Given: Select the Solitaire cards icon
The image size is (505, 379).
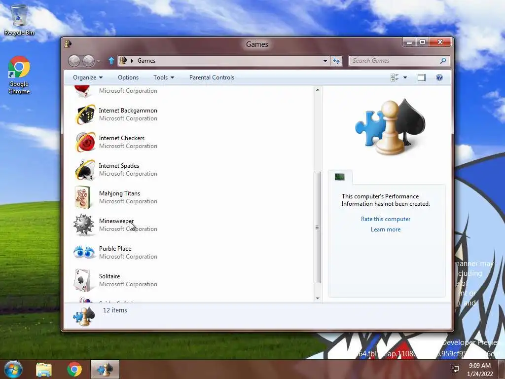Looking at the screenshot, I should (82, 280).
